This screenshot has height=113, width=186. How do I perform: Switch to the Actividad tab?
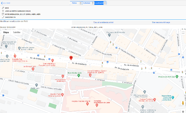[x=87, y=3]
